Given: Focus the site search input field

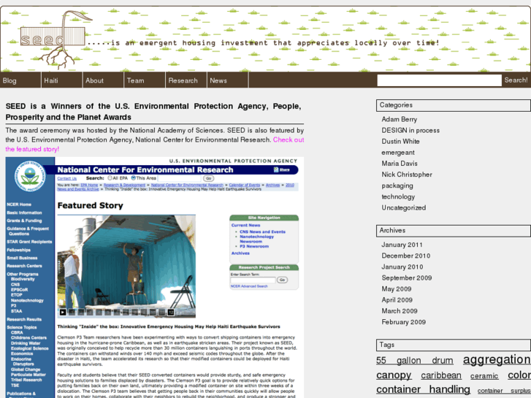Looking at the screenshot, I should tap(439, 80).
